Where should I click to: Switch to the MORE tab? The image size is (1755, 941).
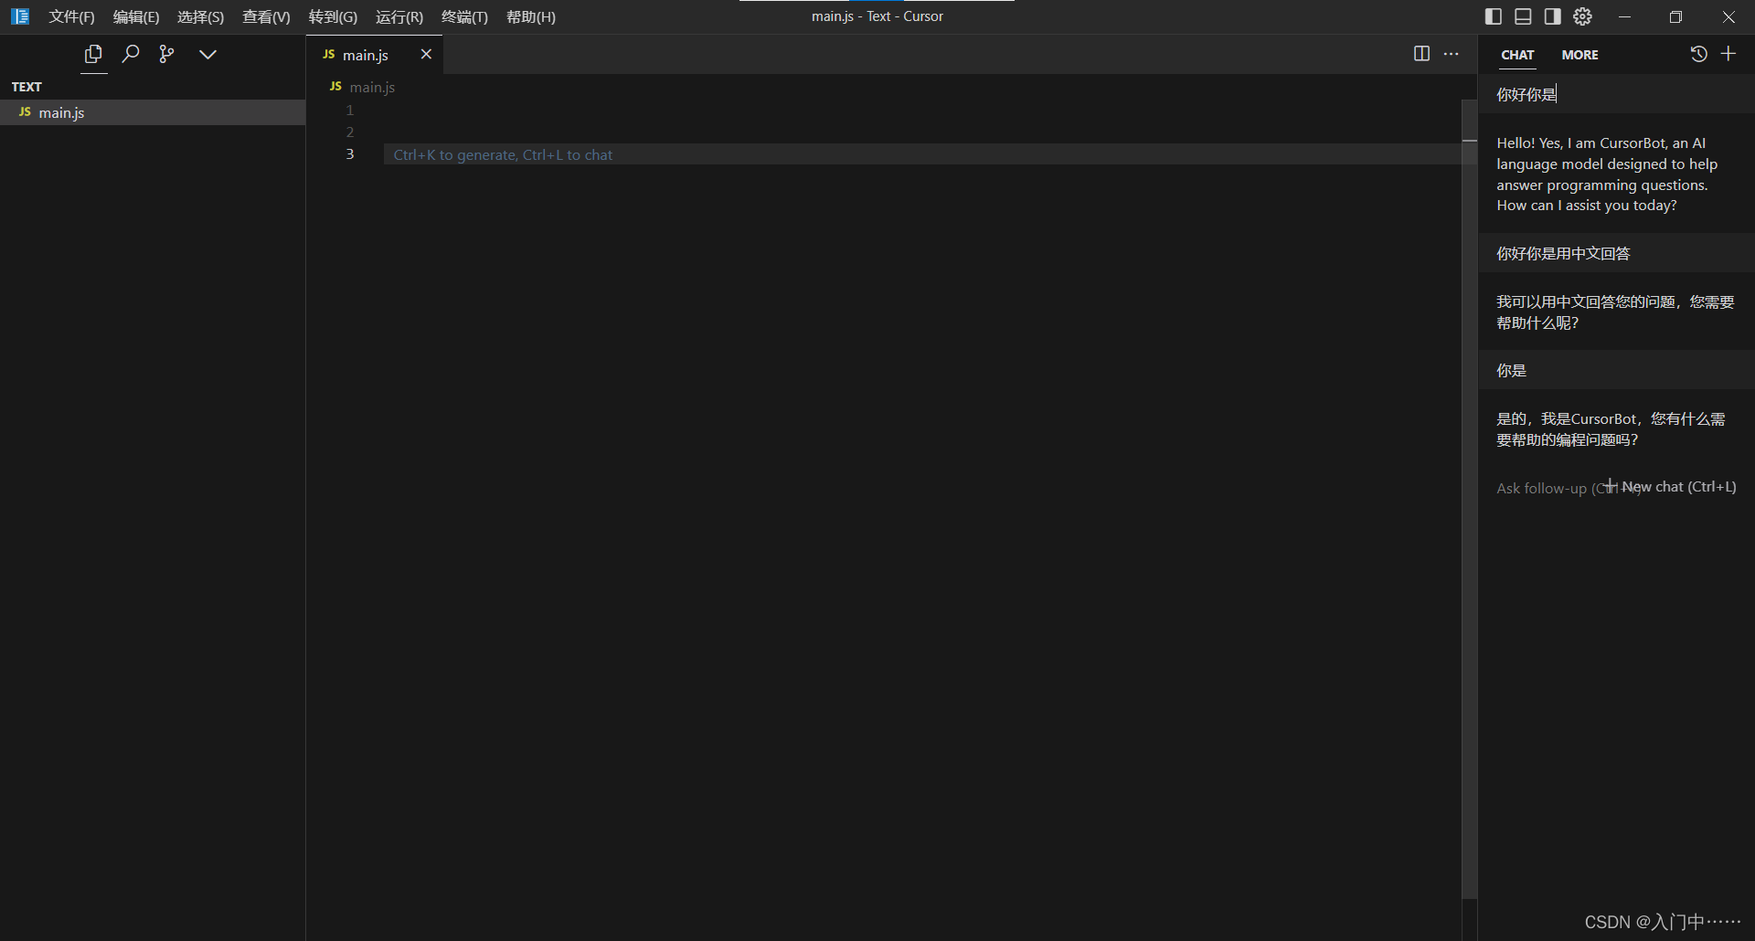pos(1579,55)
